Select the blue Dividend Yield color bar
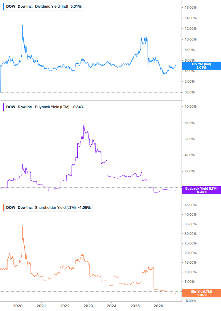 point(4,6)
